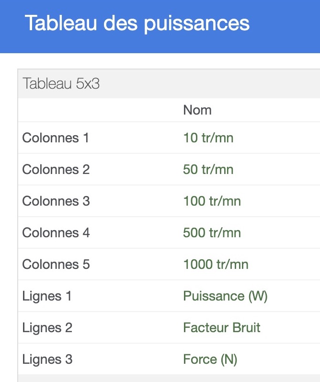Edit the 500 tr/mn name value
320x382 pixels.
pos(212,232)
